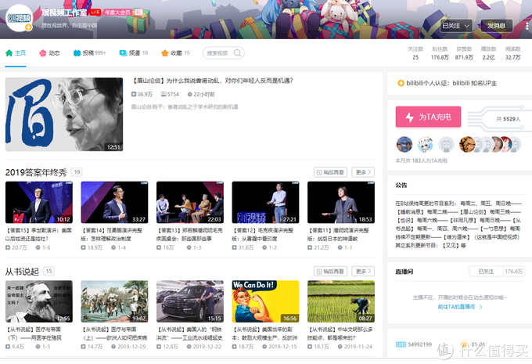This screenshot has width=532, height=364.
Task: Open the 已关注 dropdown
Action: tap(455, 26)
